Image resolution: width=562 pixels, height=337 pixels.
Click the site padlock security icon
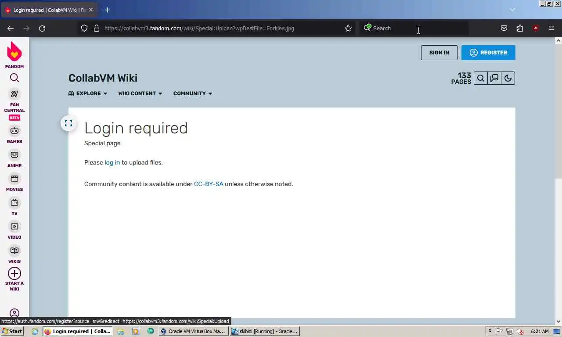(97, 28)
